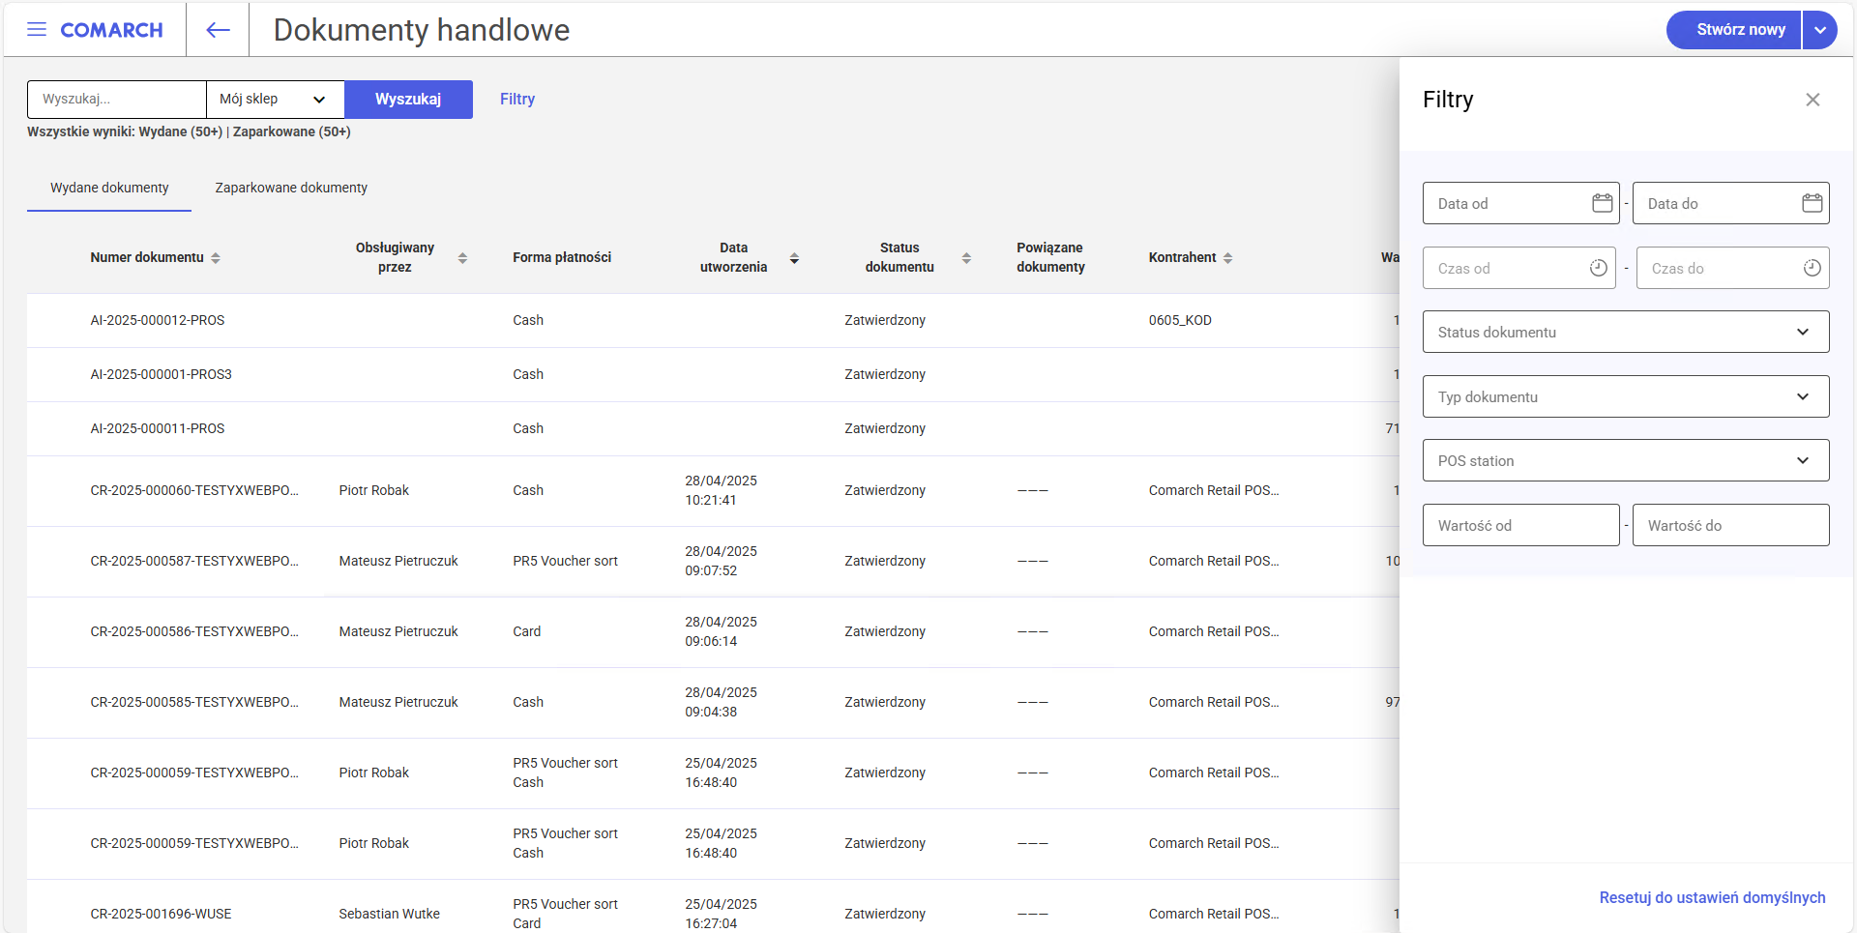Click Piotr Robak in CR-2025-000060 row
The image size is (1857, 933).
click(373, 490)
